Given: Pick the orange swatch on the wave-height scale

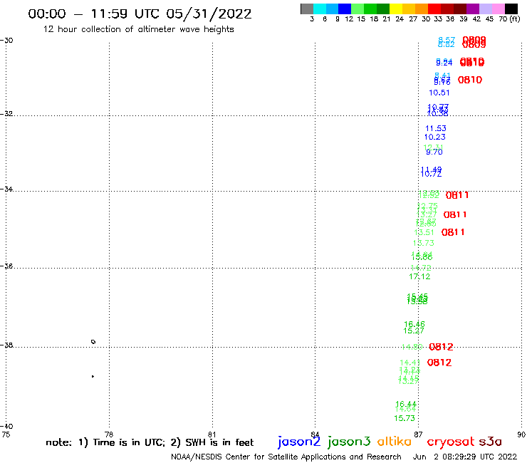Looking at the screenshot, I should point(422,9).
